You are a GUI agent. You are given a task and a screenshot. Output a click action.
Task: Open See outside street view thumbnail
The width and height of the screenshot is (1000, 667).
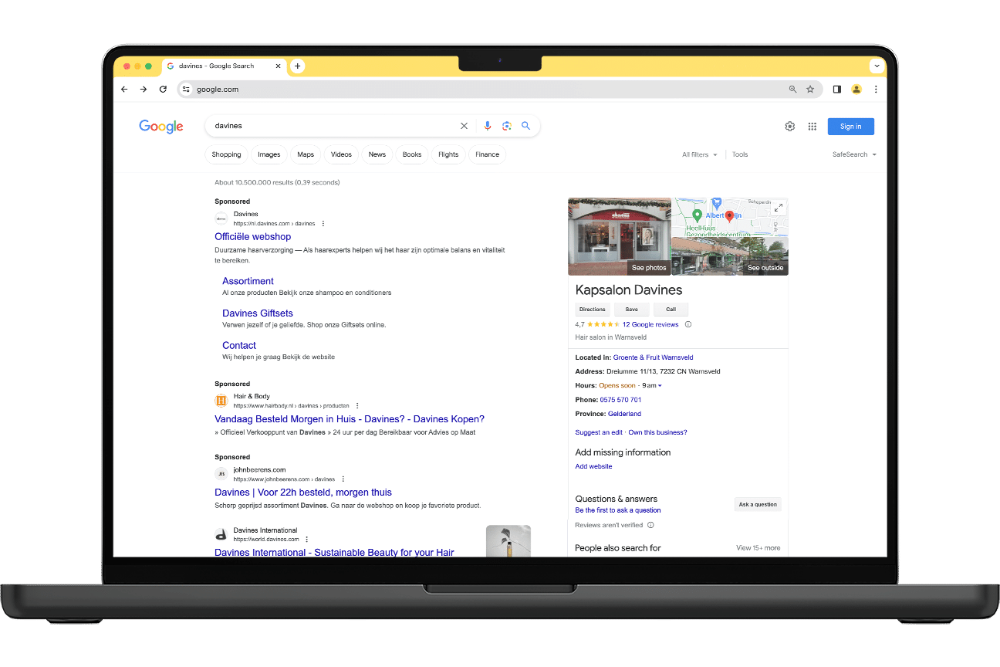click(730, 256)
